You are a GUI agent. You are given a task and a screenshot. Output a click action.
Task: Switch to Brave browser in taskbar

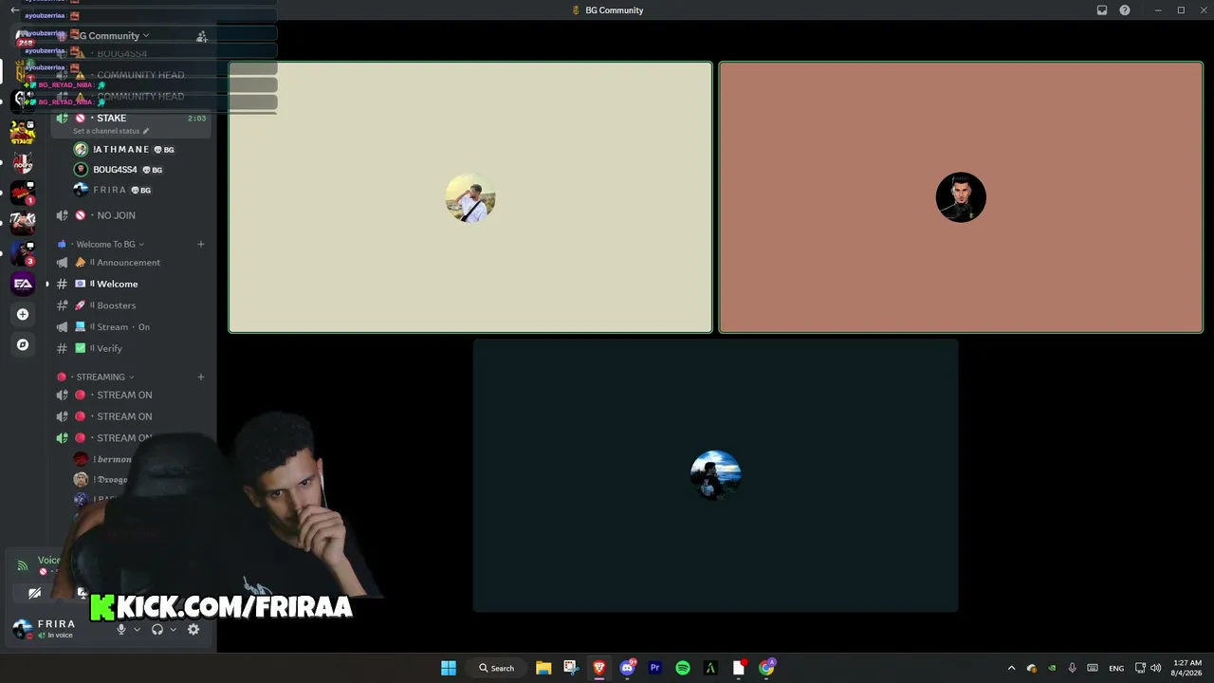coord(599,668)
